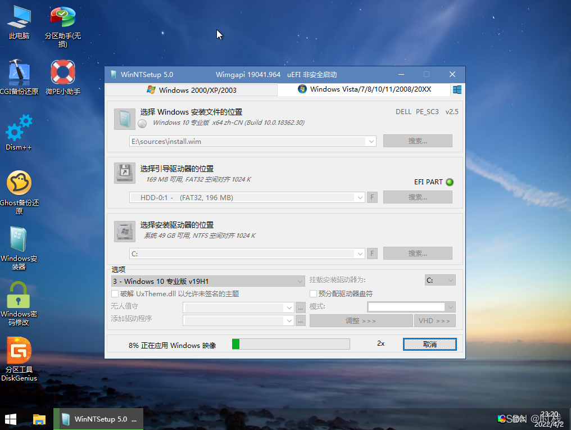Open the Windows 10 专业版 v19H1 edition dropdown

pos(208,281)
